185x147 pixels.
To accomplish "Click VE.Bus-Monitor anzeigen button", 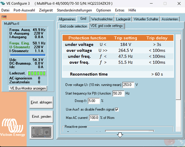I will point(28,88).
